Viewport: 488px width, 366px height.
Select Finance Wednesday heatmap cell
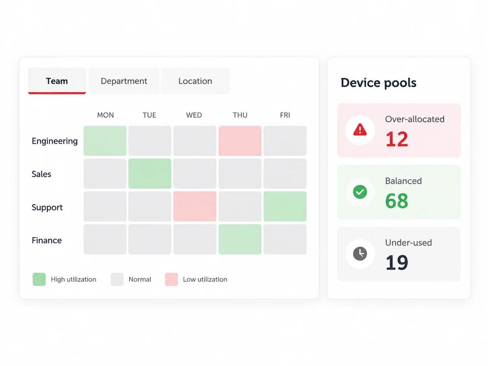(x=195, y=239)
